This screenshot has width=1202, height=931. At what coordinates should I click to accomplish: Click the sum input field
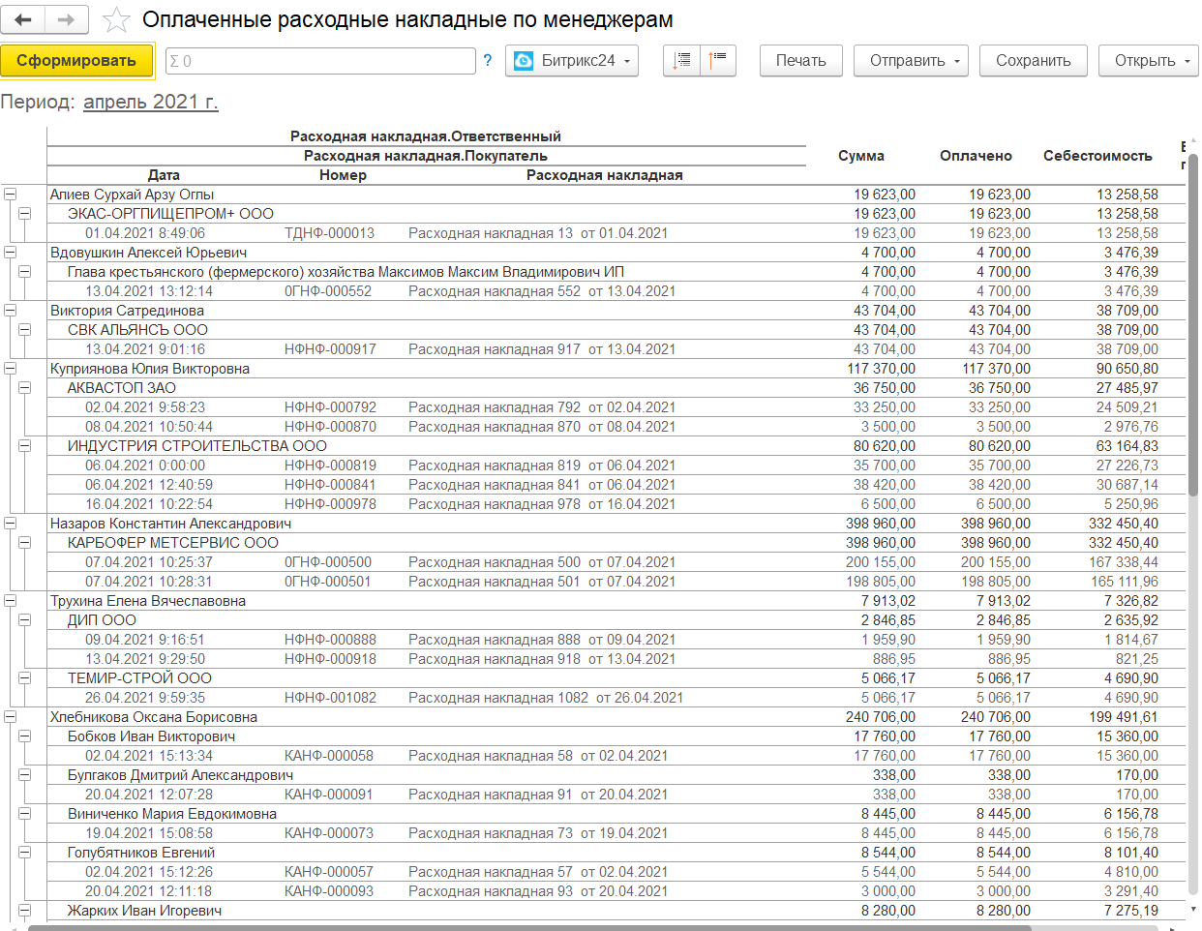(320, 61)
